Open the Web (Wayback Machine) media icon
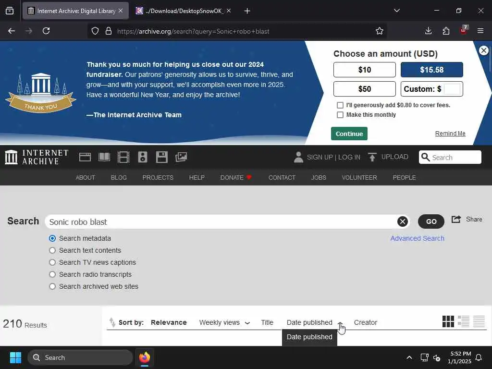The height and width of the screenshot is (369, 492). pyautogui.click(x=85, y=157)
